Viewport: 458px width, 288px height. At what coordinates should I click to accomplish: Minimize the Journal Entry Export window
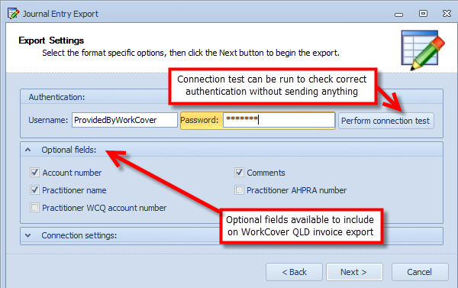point(398,15)
